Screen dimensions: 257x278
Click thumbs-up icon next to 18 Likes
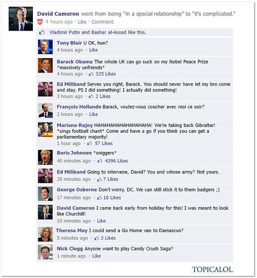pos(99,198)
